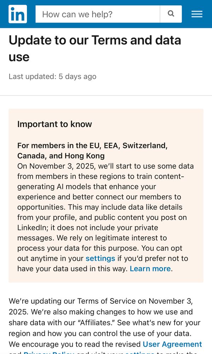Expand the site navigation via the hamburger control
212x354 pixels.
[197, 14]
